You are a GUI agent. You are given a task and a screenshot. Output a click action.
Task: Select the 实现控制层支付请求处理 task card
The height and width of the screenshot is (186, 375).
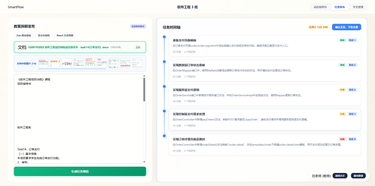pos(265,119)
